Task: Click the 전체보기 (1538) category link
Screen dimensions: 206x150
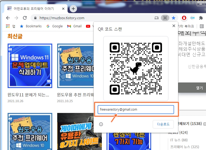Action: click(x=189, y=123)
